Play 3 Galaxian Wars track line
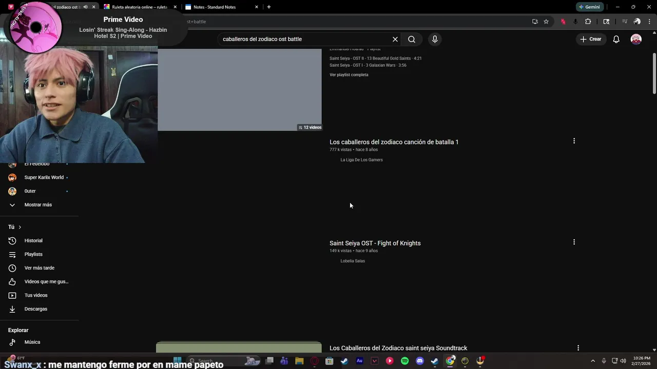 (368, 65)
